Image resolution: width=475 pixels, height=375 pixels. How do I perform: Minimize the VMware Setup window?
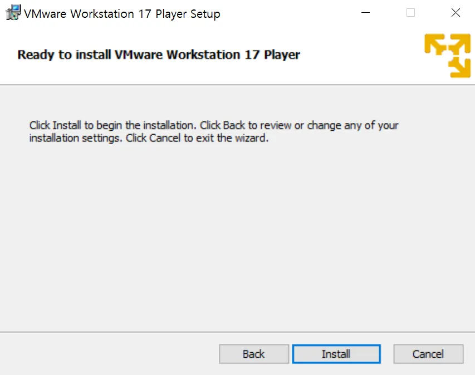tap(366, 13)
